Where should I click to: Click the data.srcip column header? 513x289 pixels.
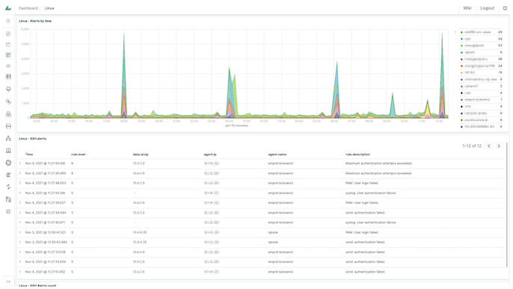(x=141, y=154)
